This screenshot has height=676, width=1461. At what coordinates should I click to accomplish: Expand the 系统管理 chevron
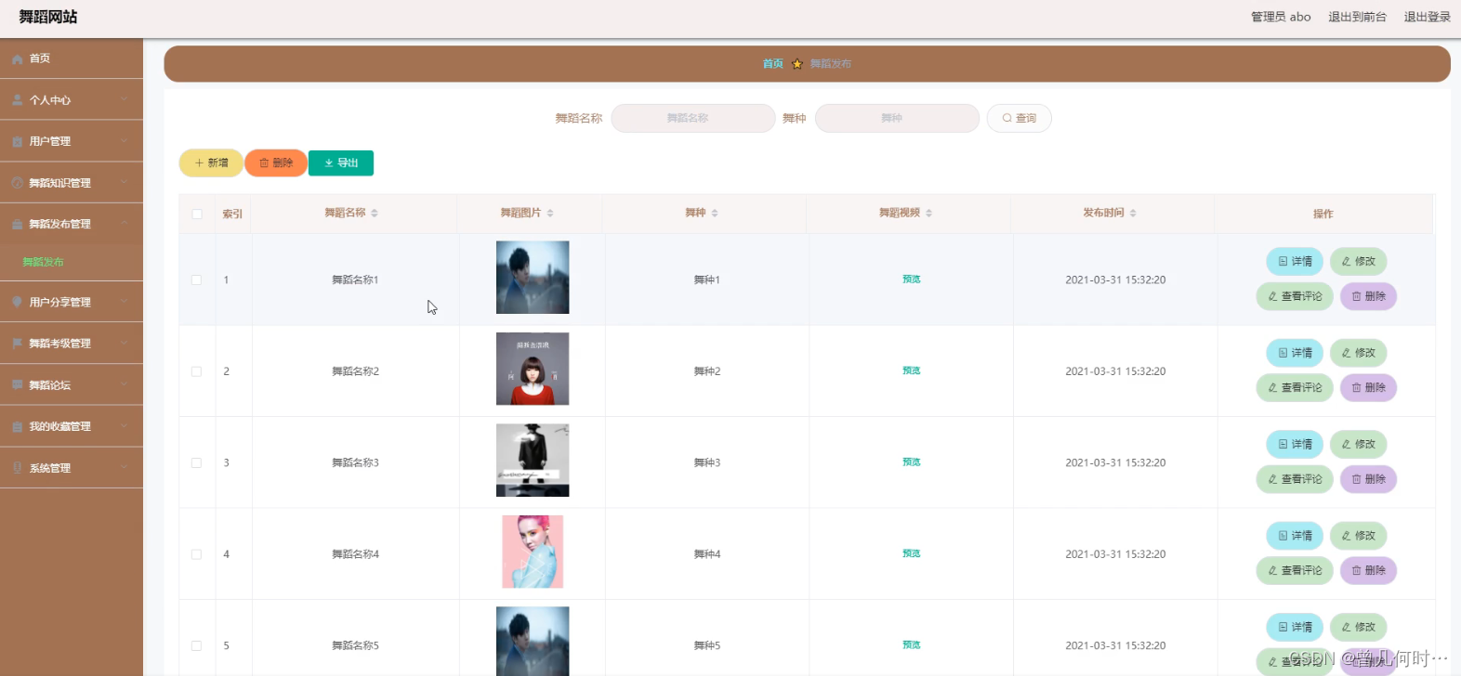coord(124,467)
